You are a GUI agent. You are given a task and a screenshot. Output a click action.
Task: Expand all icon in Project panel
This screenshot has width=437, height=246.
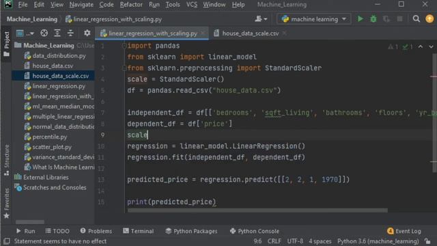(57, 33)
